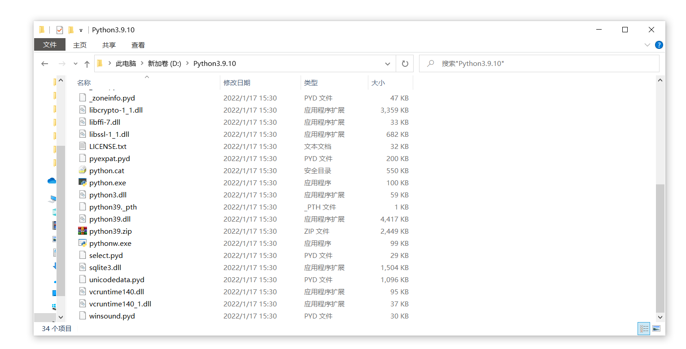Select the file name libssl-1_1.dll
The image size is (686, 349).
point(109,134)
